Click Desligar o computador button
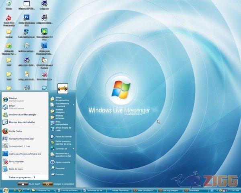 pyautogui.click(x=58, y=184)
